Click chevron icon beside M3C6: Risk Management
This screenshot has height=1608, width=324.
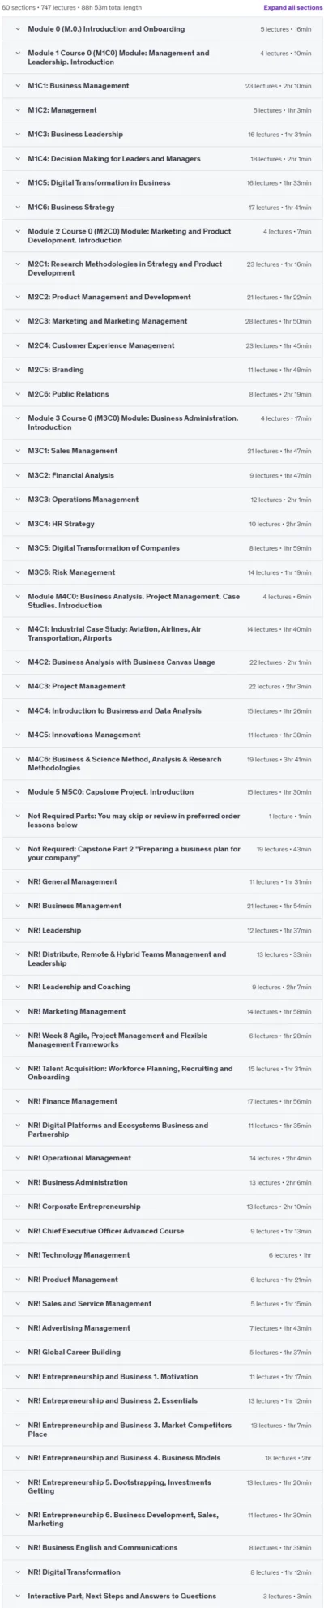(17, 572)
